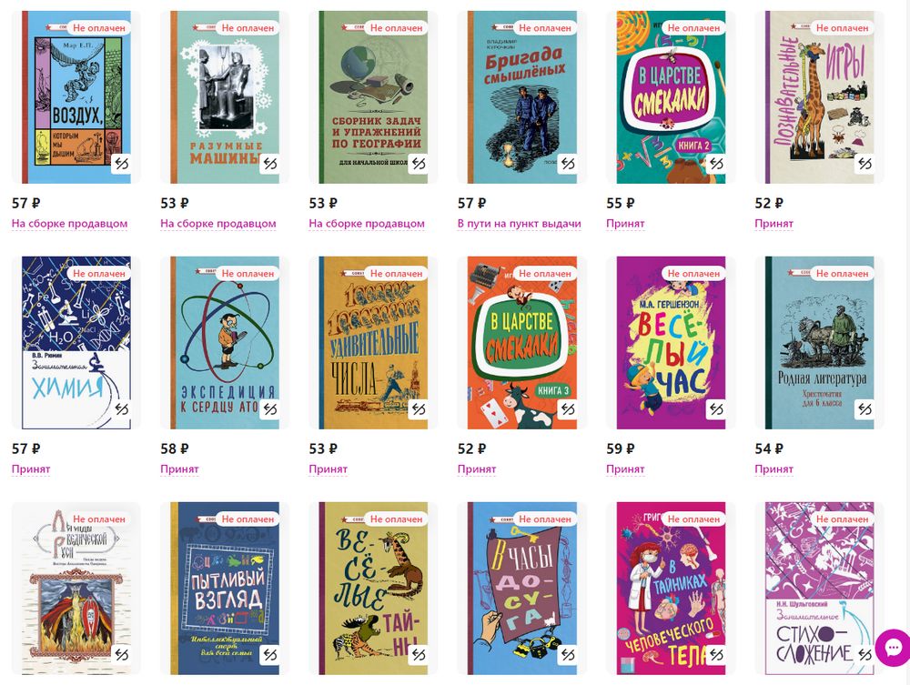The width and height of the screenshot is (910, 685).
Task: Open В тайниках человеческого тела thumbnail
Action: (x=671, y=589)
